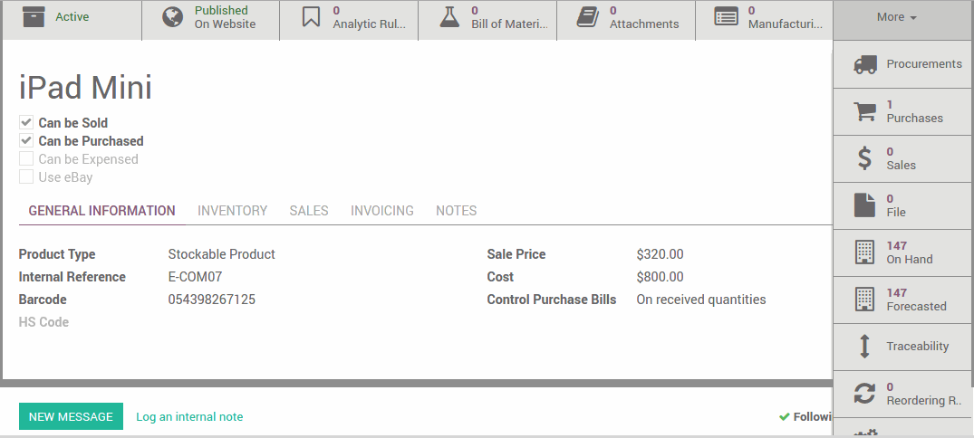Open the Procurements menu entry

[x=903, y=64]
